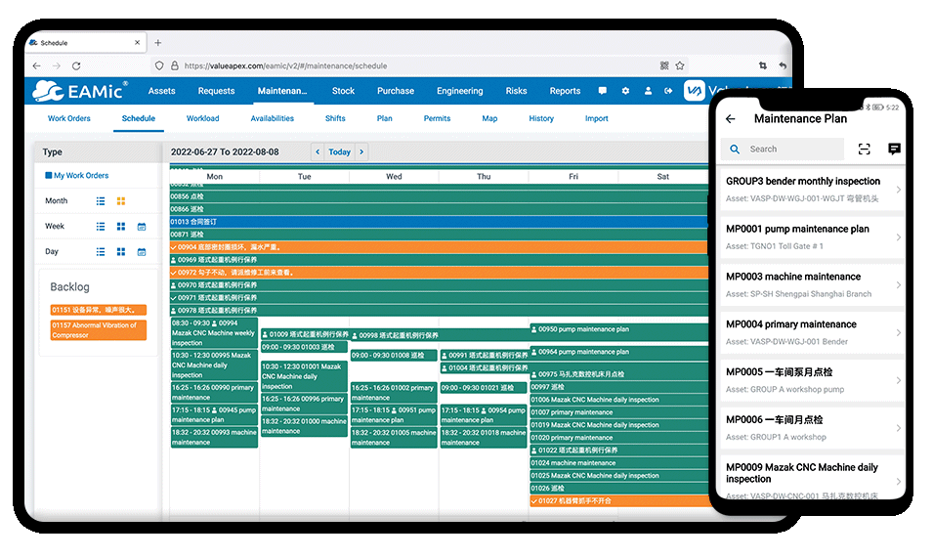Toggle the My Work Orders checkbox
The width and height of the screenshot is (933, 558).
pyautogui.click(x=47, y=176)
